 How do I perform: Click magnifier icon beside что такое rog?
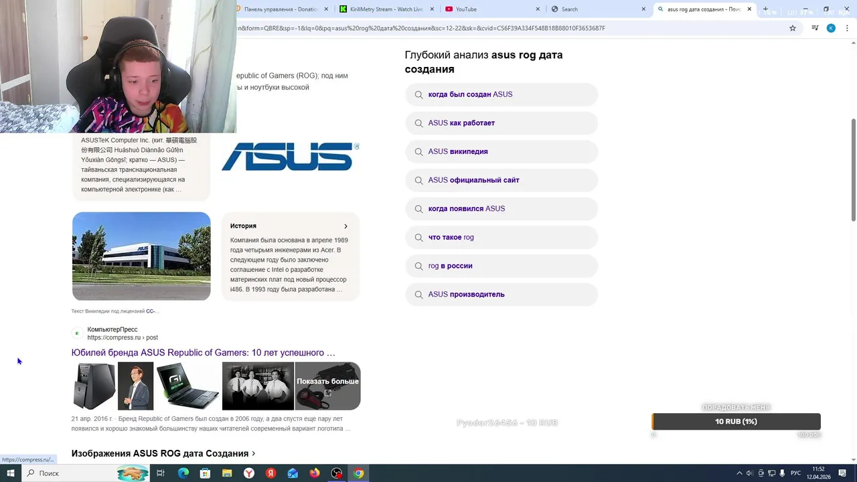coord(419,238)
